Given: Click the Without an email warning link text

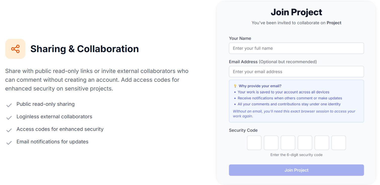Looking at the screenshot, I should [294, 114].
